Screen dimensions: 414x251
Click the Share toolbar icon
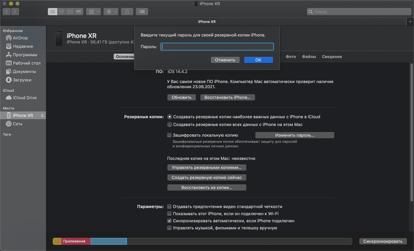(127, 12)
